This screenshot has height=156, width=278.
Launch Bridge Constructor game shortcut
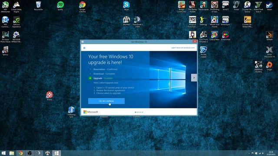point(182,7)
